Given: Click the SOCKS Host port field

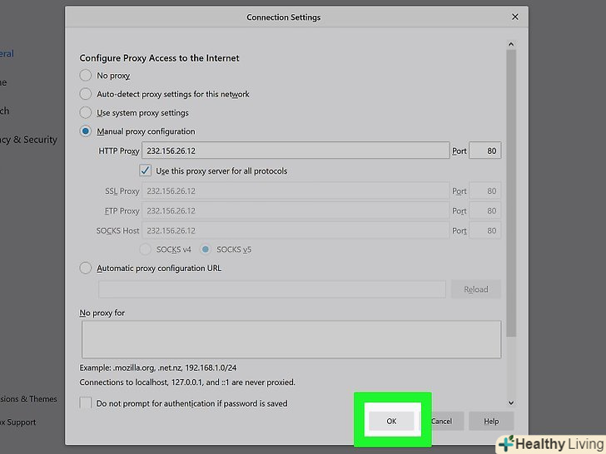Looking at the screenshot, I should [x=485, y=230].
